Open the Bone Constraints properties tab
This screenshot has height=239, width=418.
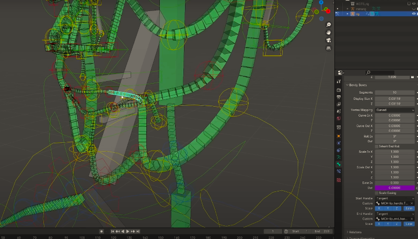click(x=339, y=171)
